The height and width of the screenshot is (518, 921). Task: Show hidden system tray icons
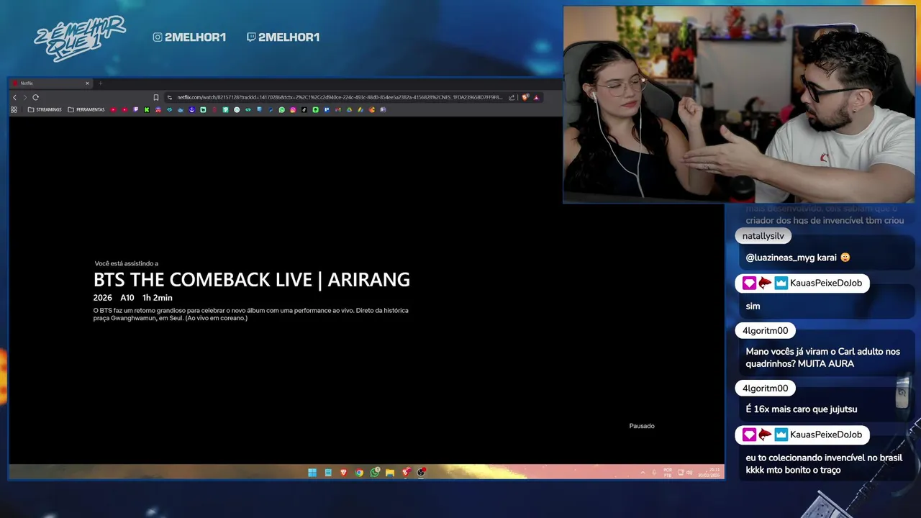(x=643, y=473)
